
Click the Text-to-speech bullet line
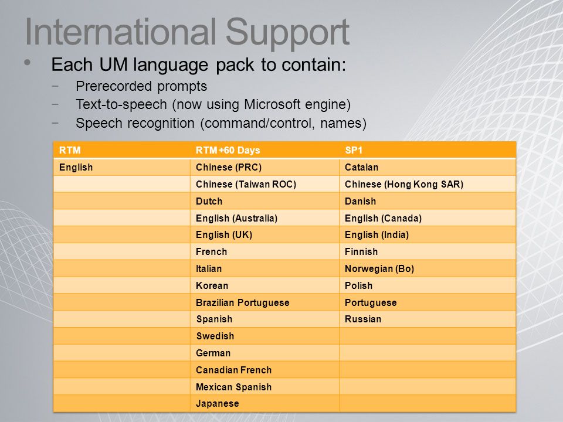(213, 104)
